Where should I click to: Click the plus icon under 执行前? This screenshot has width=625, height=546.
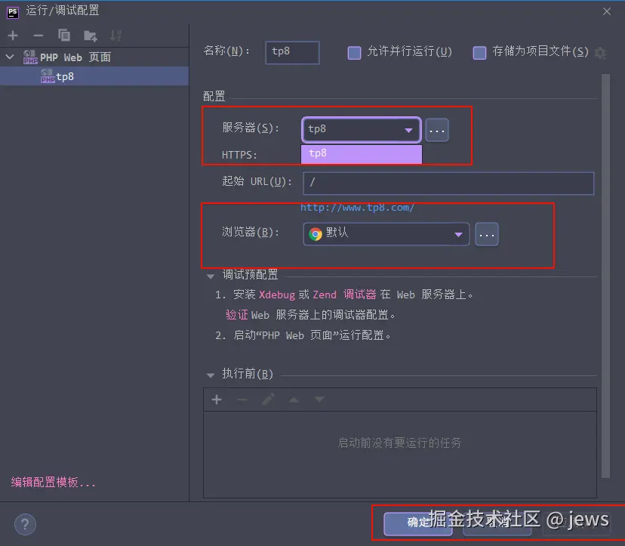click(x=217, y=399)
